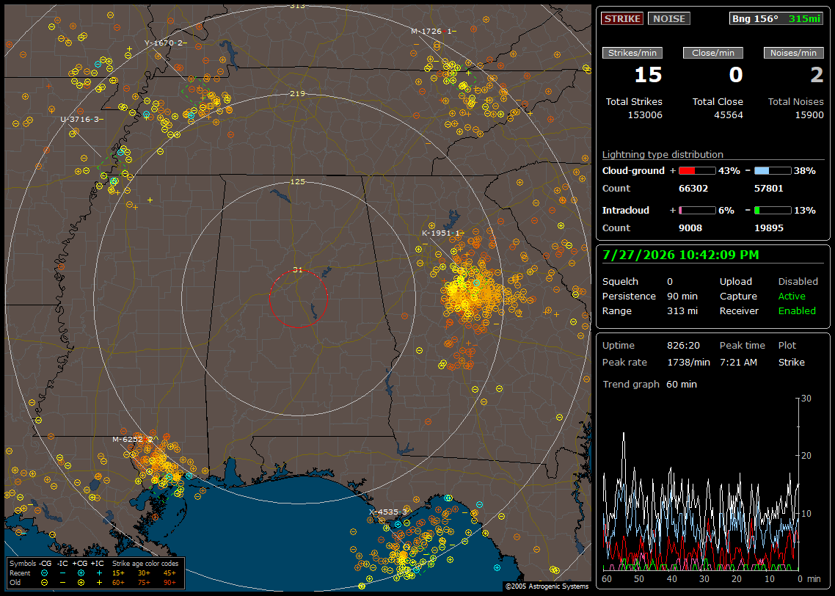Image resolution: width=835 pixels, height=596 pixels.
Task: Click the 90+ strike age color code
Action: [x=169, y=583]
